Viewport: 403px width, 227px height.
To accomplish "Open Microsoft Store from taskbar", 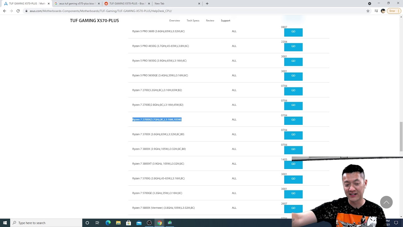I will 128,223.
